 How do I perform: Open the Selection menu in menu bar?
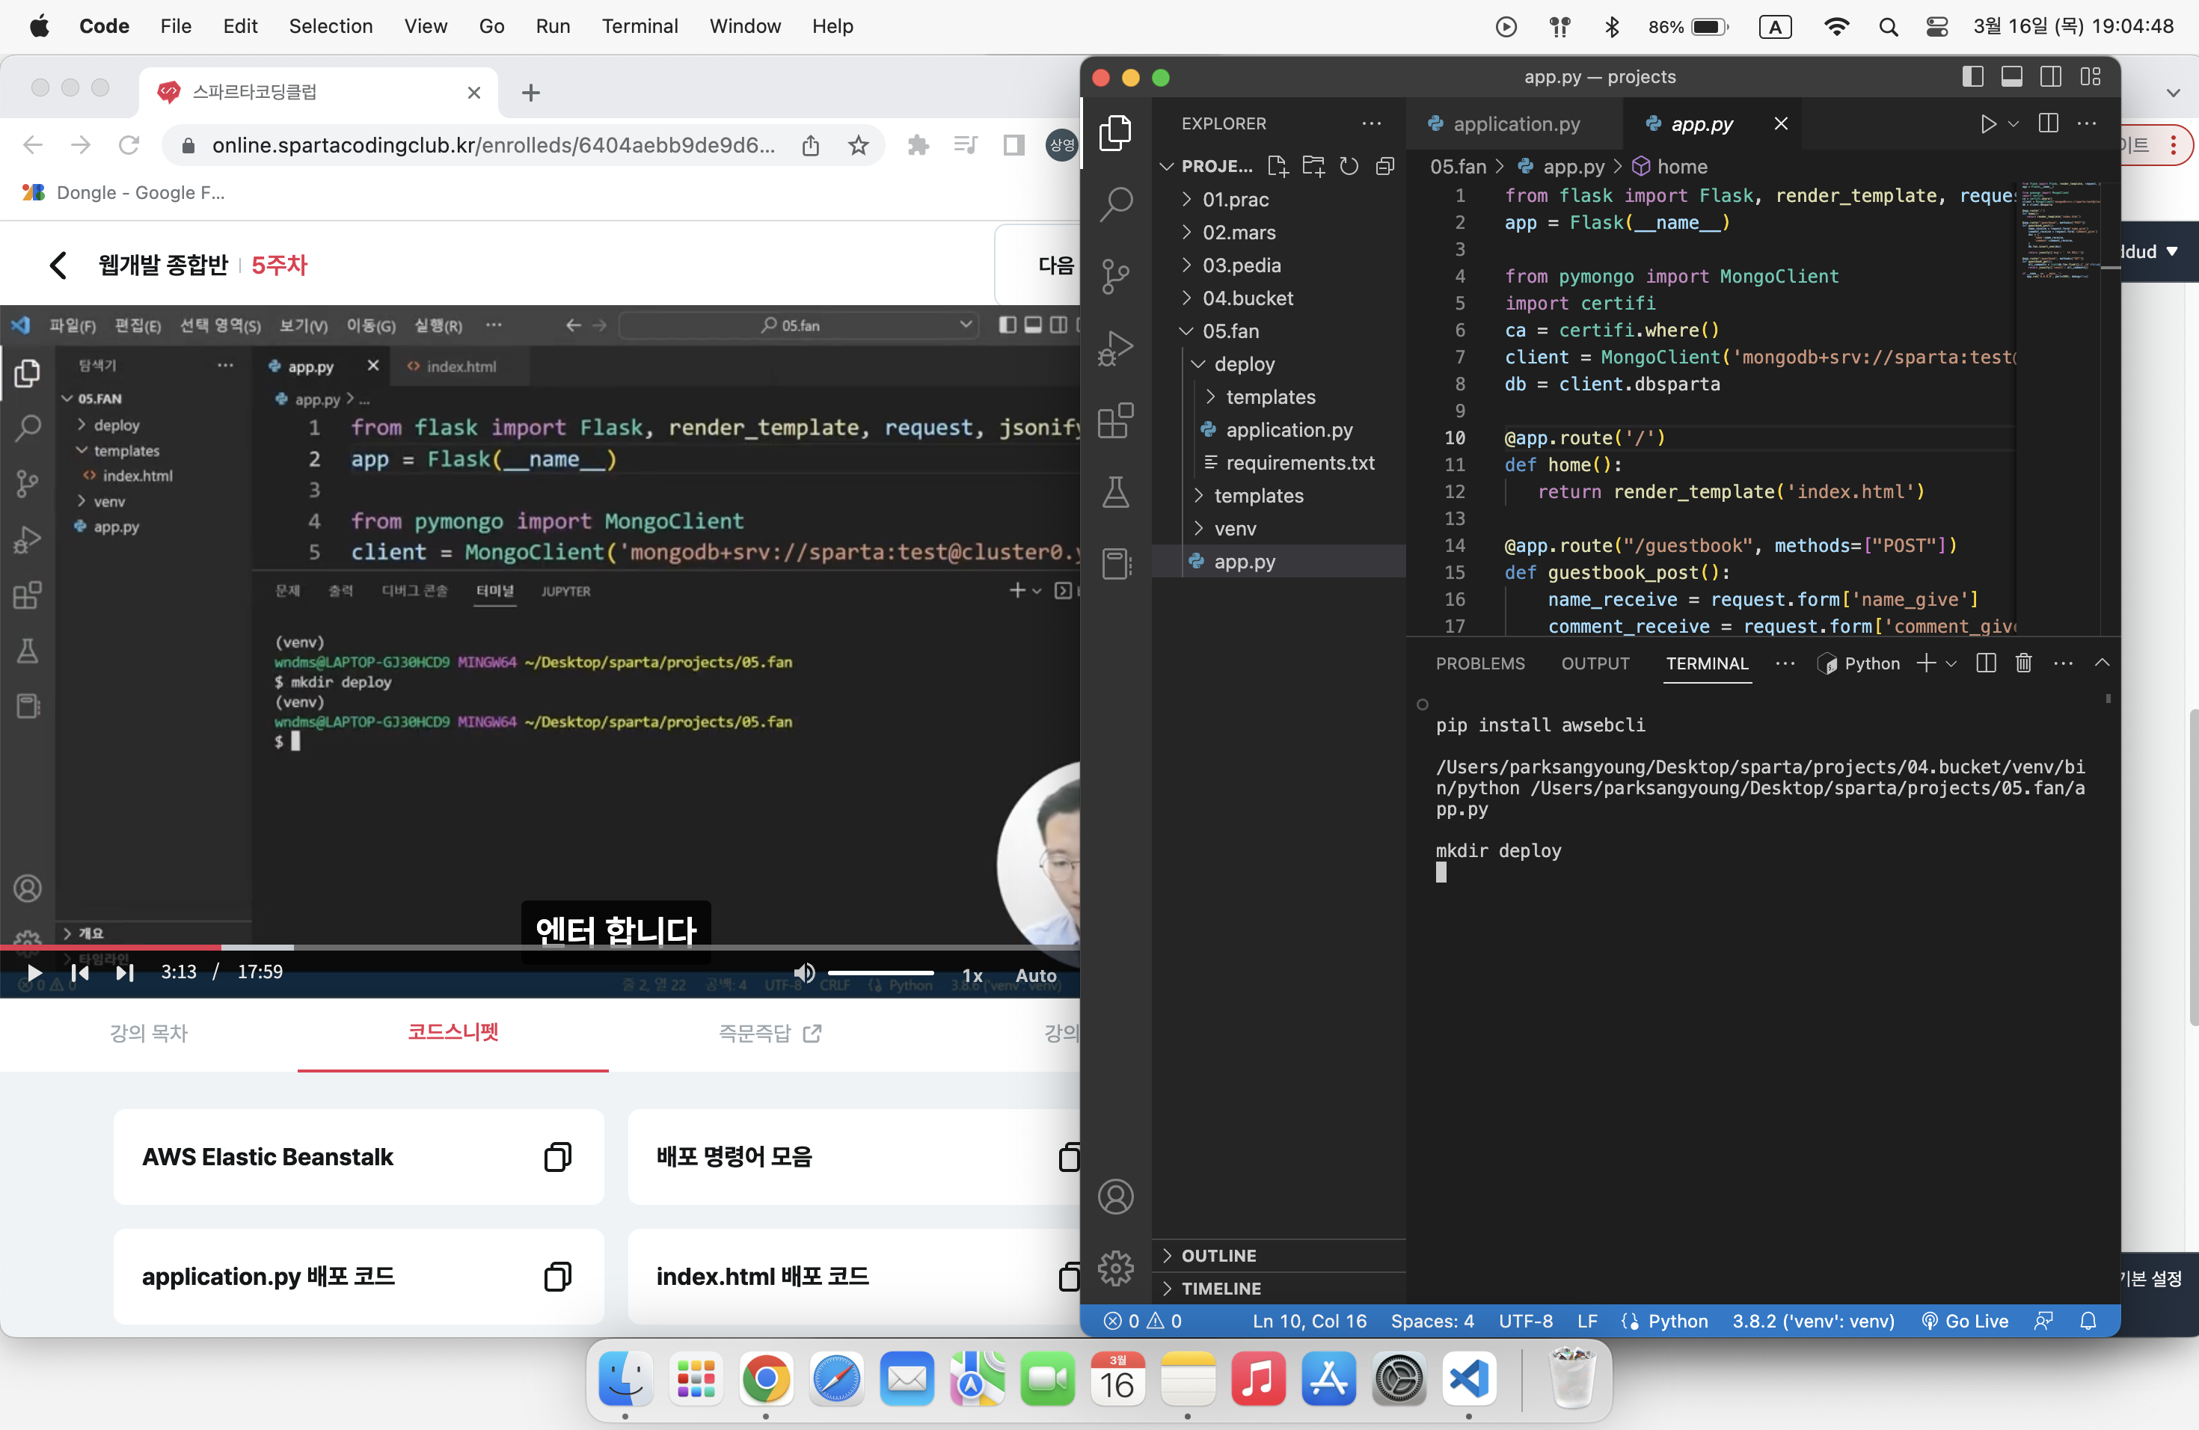(331, 27)
